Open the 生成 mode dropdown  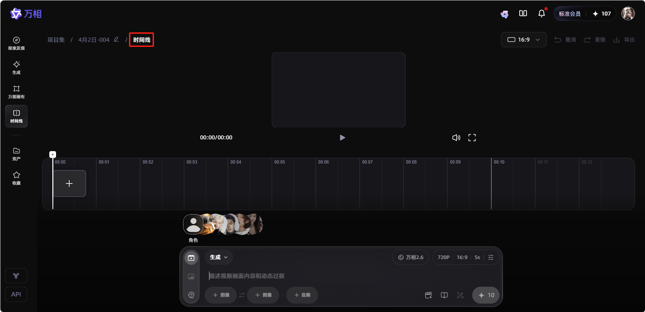point(218,257)
